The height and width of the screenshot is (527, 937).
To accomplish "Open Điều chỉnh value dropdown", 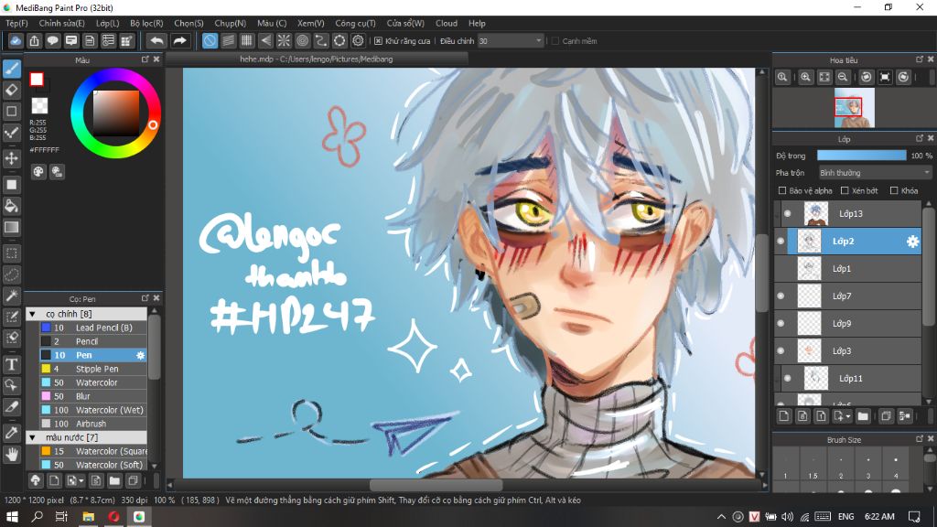I will (x=538, y=40).
